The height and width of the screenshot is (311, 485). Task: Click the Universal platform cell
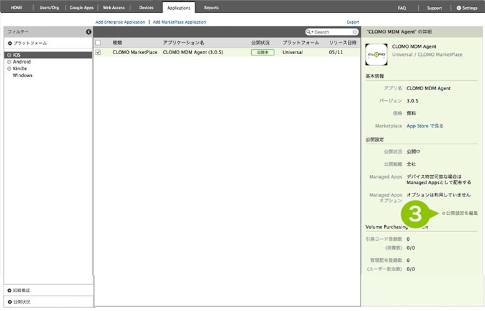pos(292,52)
